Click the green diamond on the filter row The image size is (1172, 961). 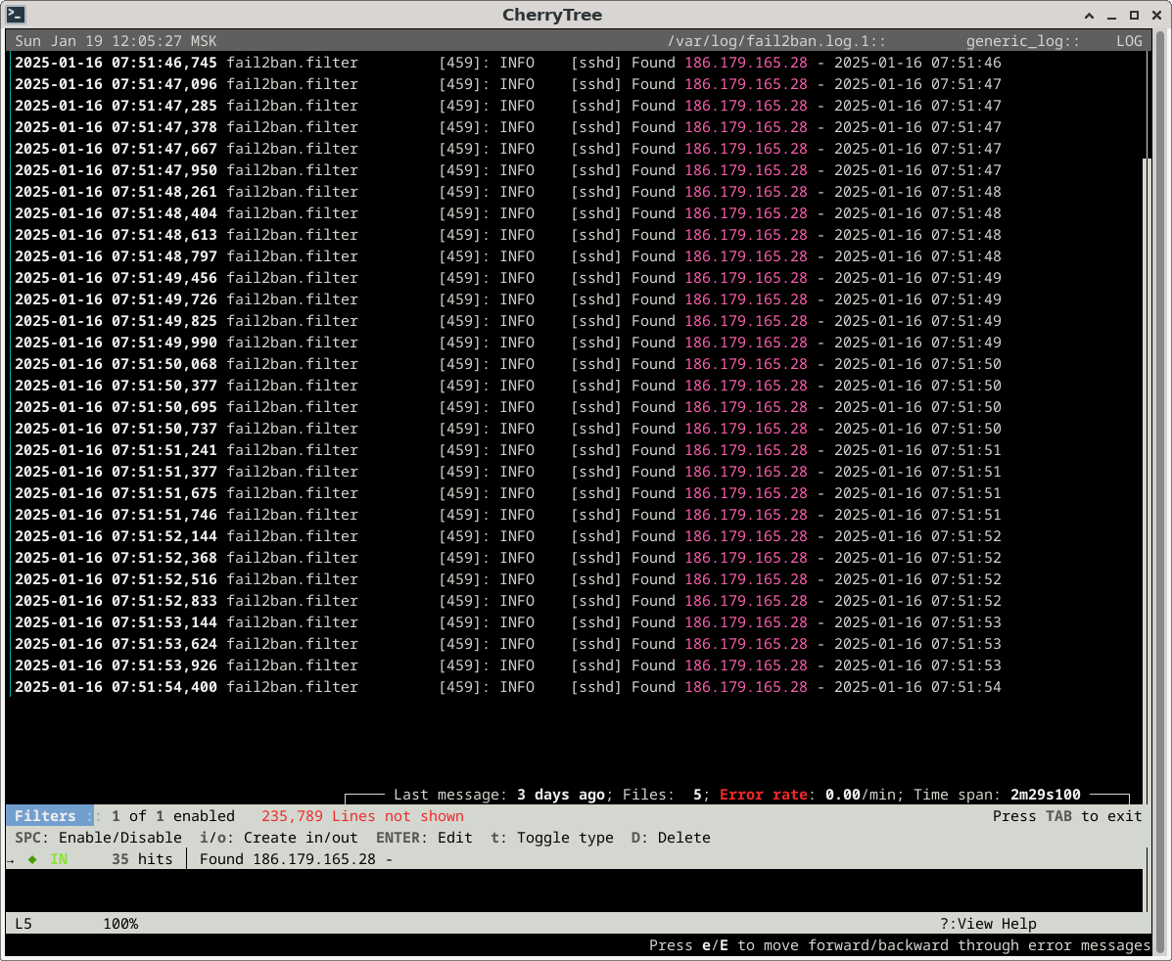pos(32,859)
